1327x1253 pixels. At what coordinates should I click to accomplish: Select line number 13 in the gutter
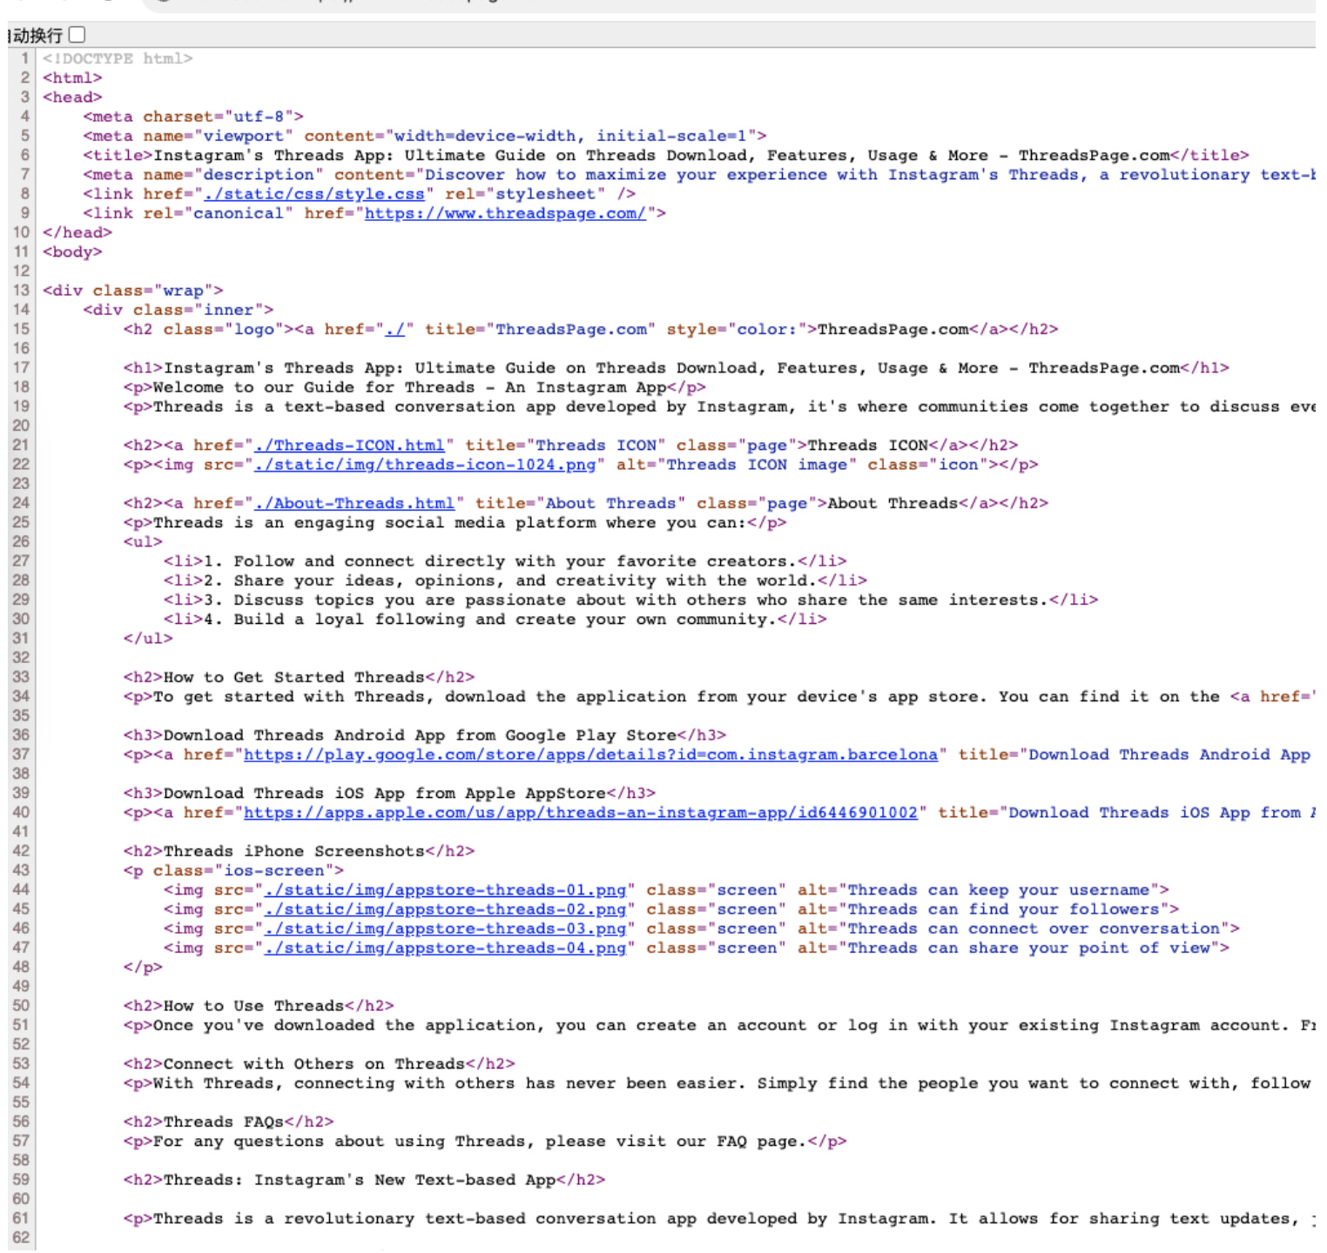21,291
